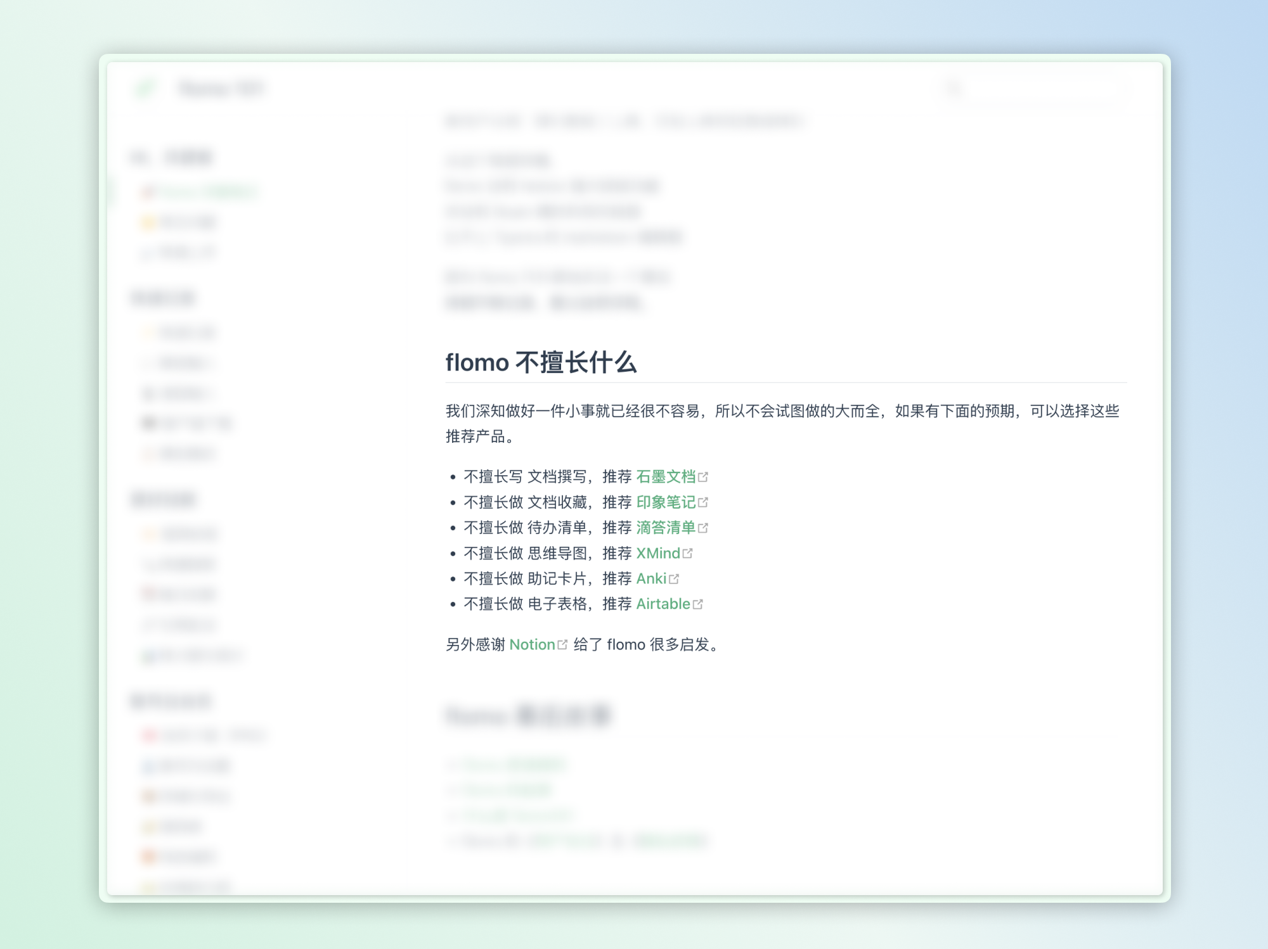This screenshot has height=949, width=1268.
Task: Open the Airtable link
Action: (x=663, y=604)
